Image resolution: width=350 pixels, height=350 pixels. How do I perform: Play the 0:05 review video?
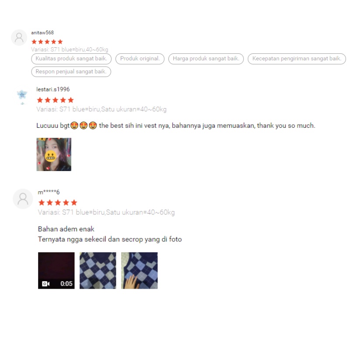[56, 270]
